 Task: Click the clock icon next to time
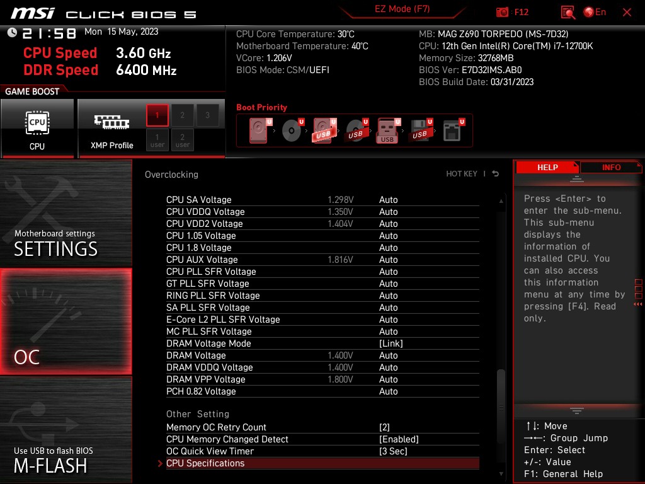[13, 33]
